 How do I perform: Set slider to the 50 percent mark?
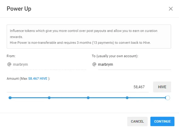tap(88, 98)
